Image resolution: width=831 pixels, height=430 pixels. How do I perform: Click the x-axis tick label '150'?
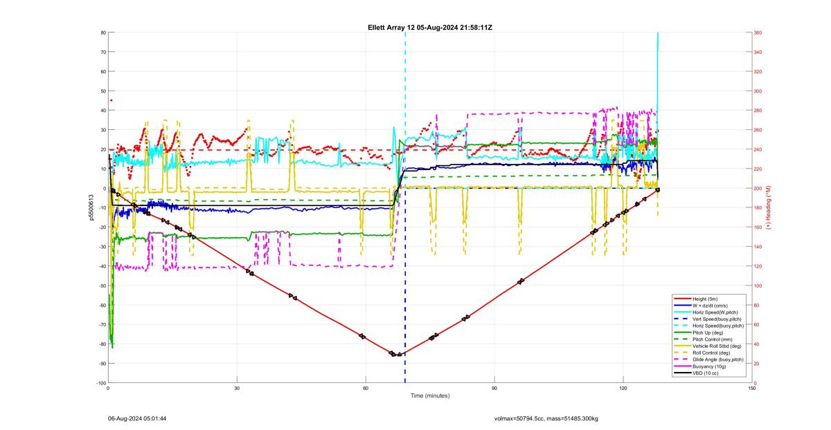[752, 388]
